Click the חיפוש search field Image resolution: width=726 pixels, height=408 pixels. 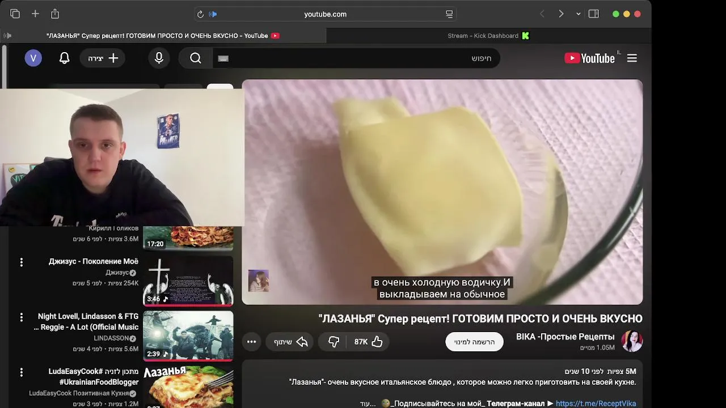(x=356, y=58)
